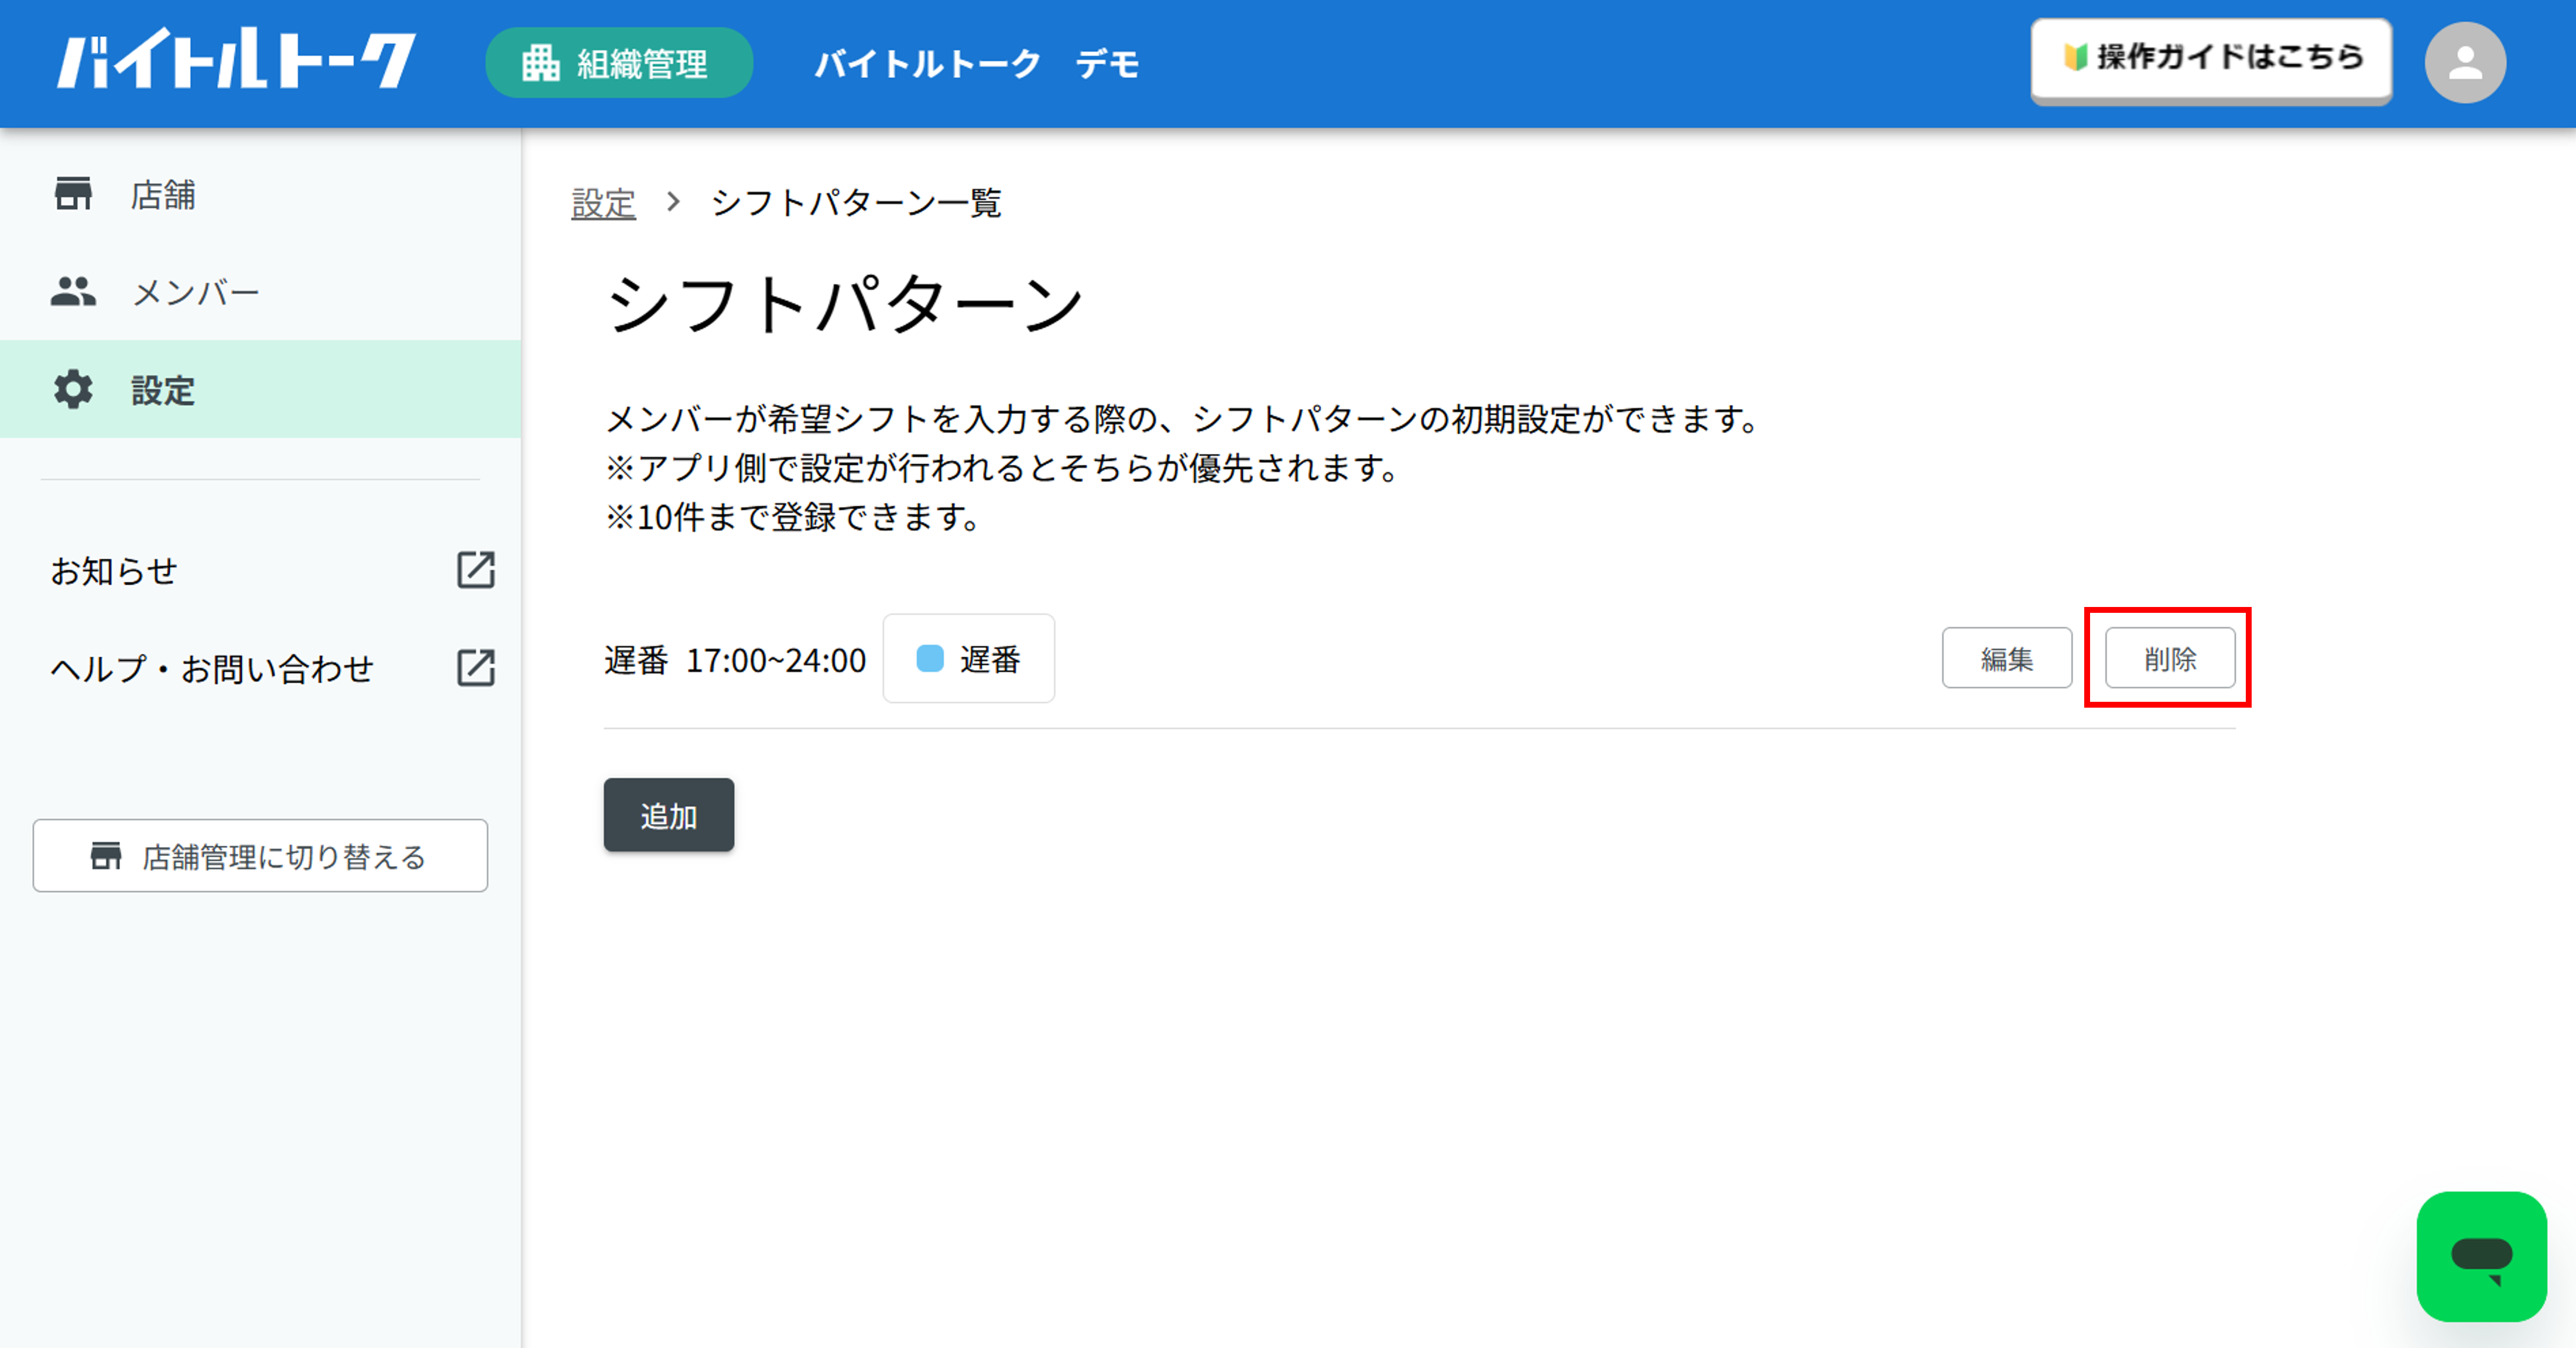
Task: Click external-link icon next to ヘルプ・お問い合わせ
Action: (x=476, y=668)
